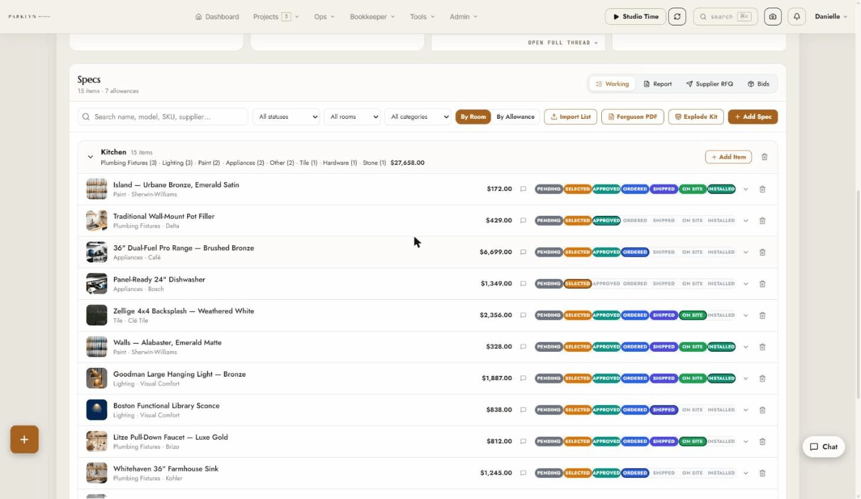Set Goodman Hanging Light to Selected
This screenshot has height=499, width=861.
(578, 378)
